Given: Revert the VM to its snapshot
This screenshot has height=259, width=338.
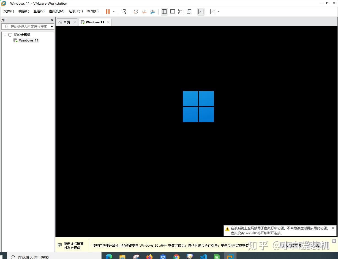Looking at the screenshot, I should [144, 11].
